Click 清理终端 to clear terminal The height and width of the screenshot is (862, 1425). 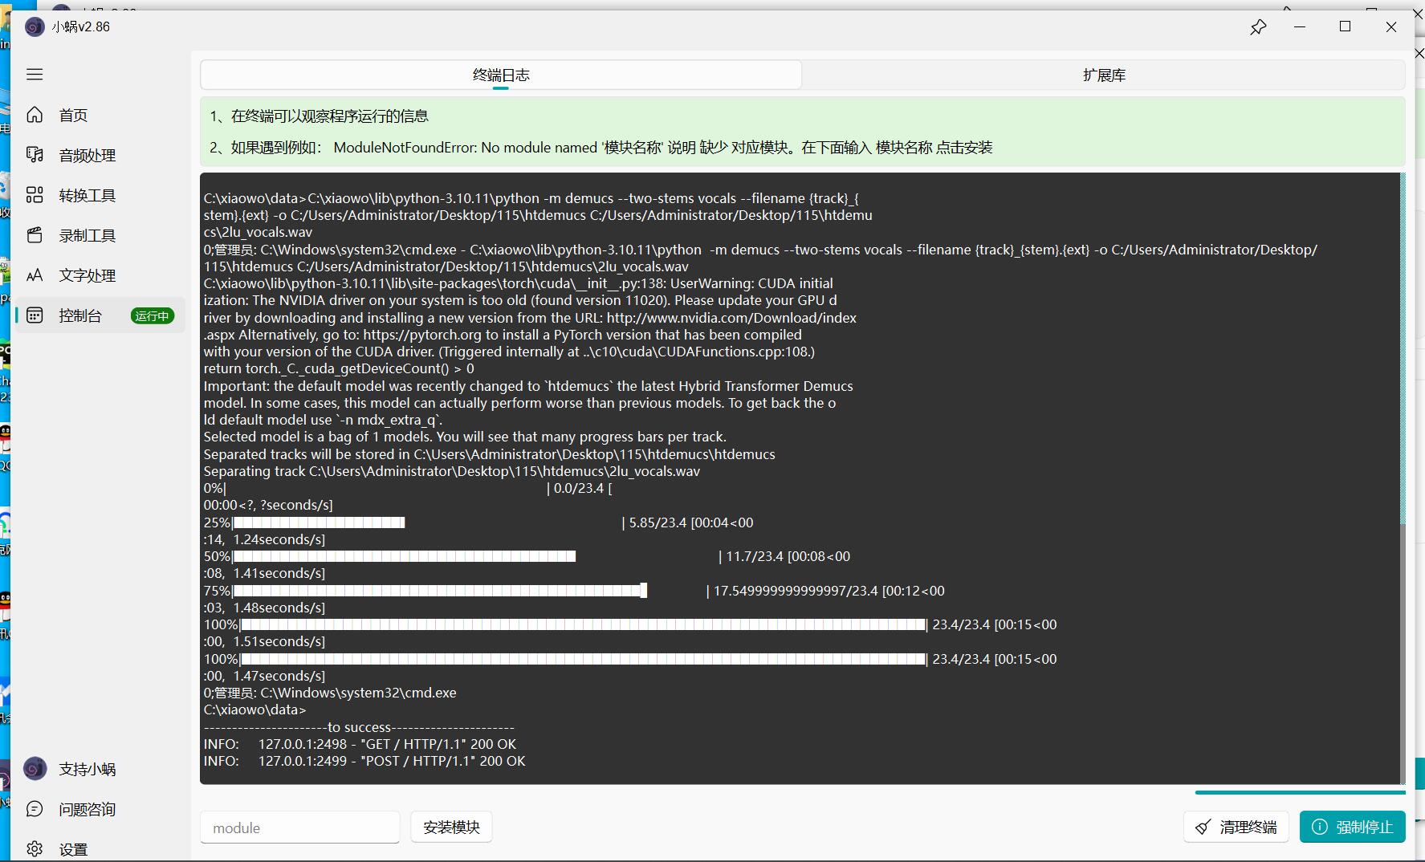point(1236,827)
